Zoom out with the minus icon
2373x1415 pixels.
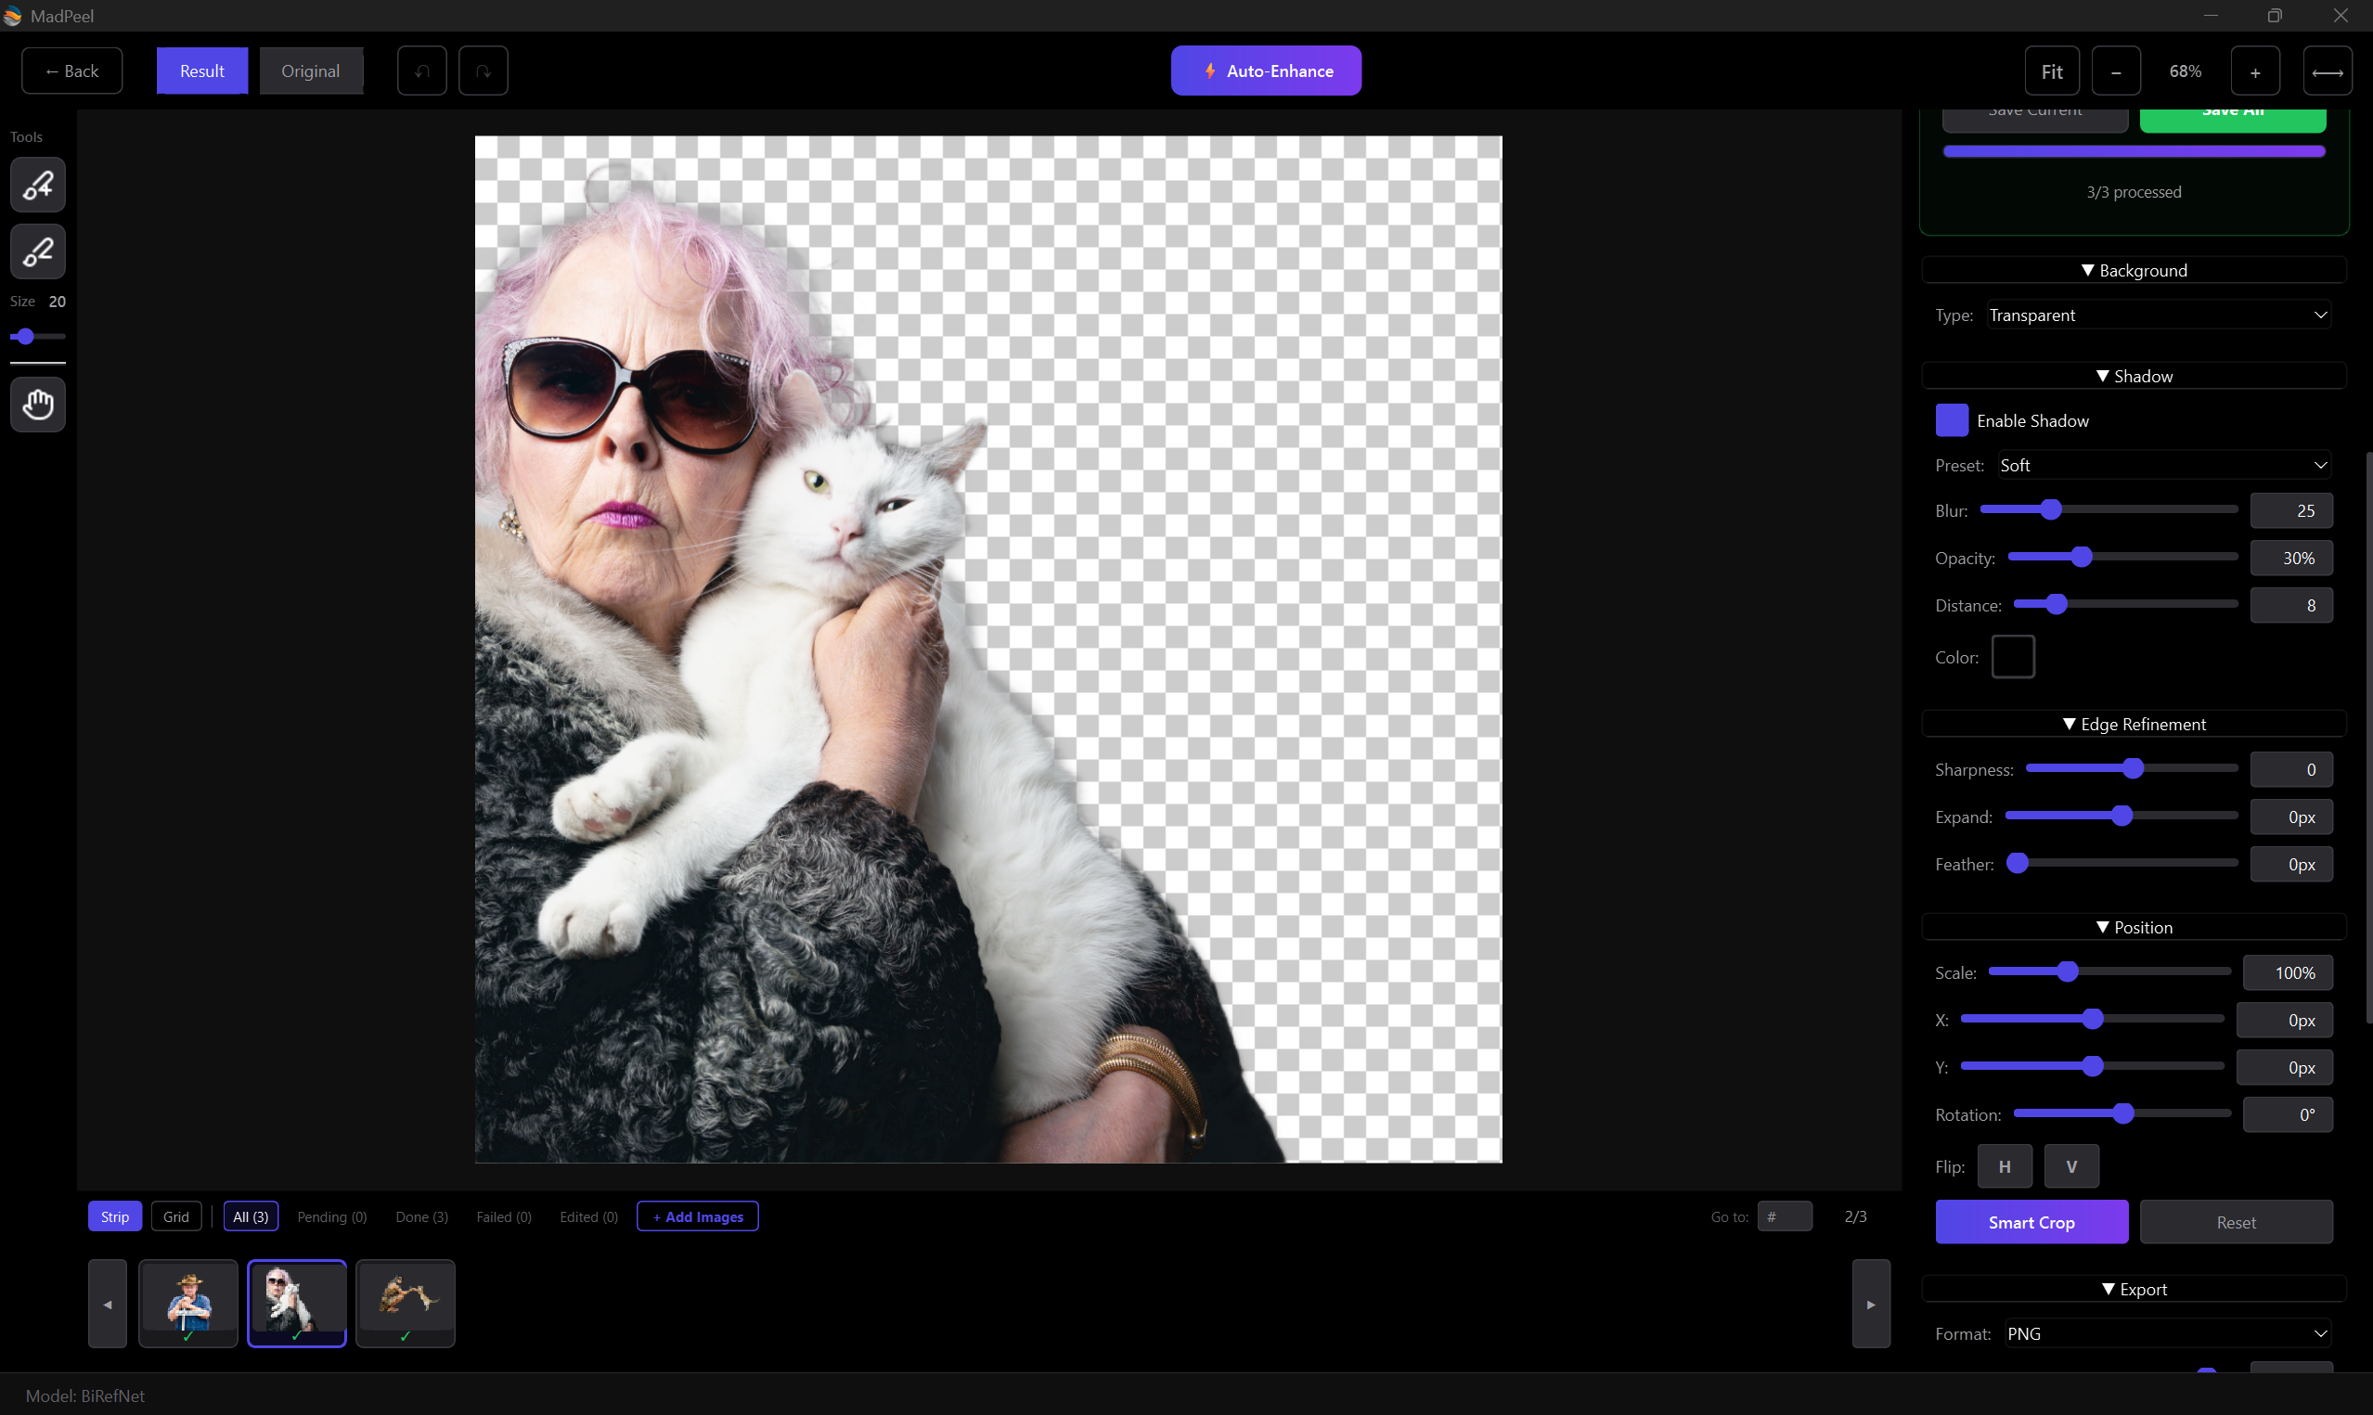(2116, 70)
